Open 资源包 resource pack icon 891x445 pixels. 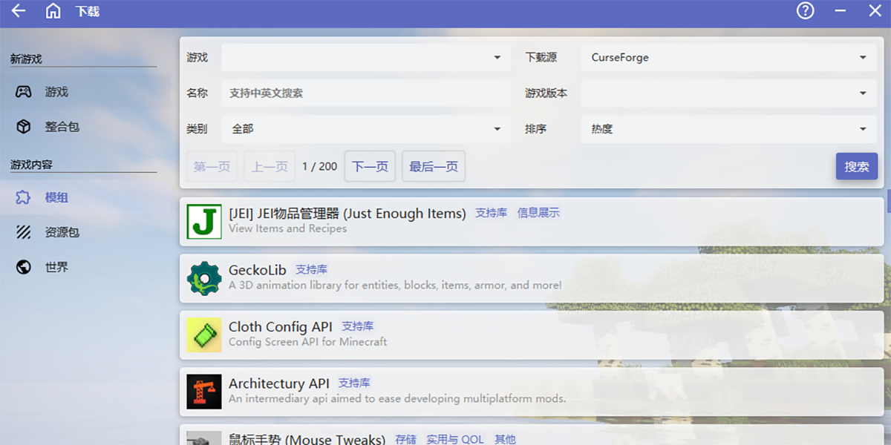24,232
